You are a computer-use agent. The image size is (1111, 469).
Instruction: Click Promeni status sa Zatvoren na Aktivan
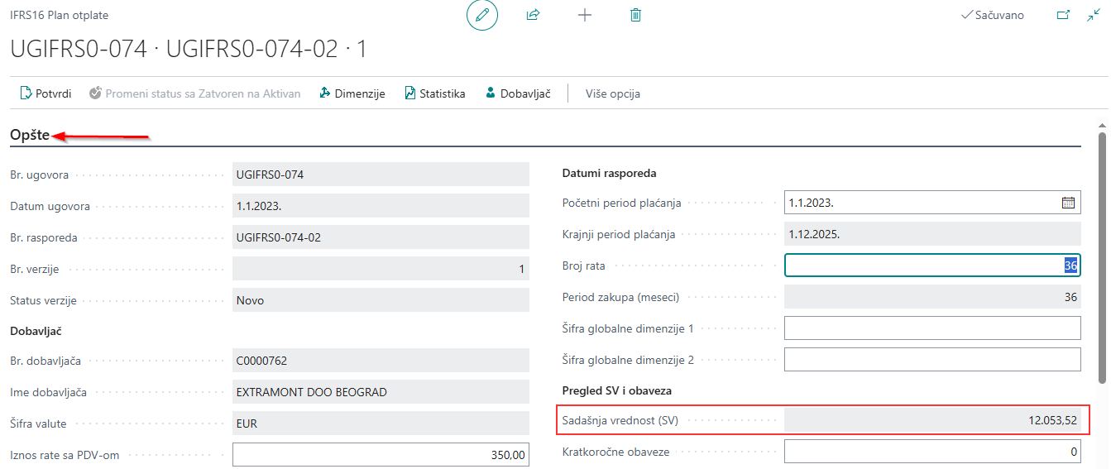(195, 93)
